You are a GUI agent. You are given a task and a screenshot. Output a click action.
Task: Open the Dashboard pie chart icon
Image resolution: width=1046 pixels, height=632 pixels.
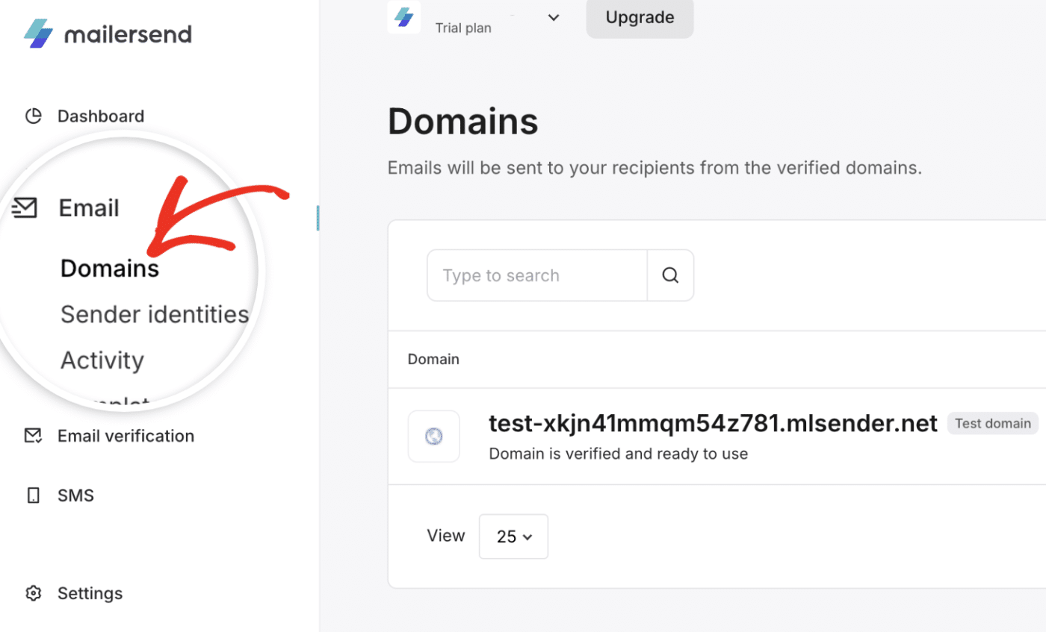(33, 116)
